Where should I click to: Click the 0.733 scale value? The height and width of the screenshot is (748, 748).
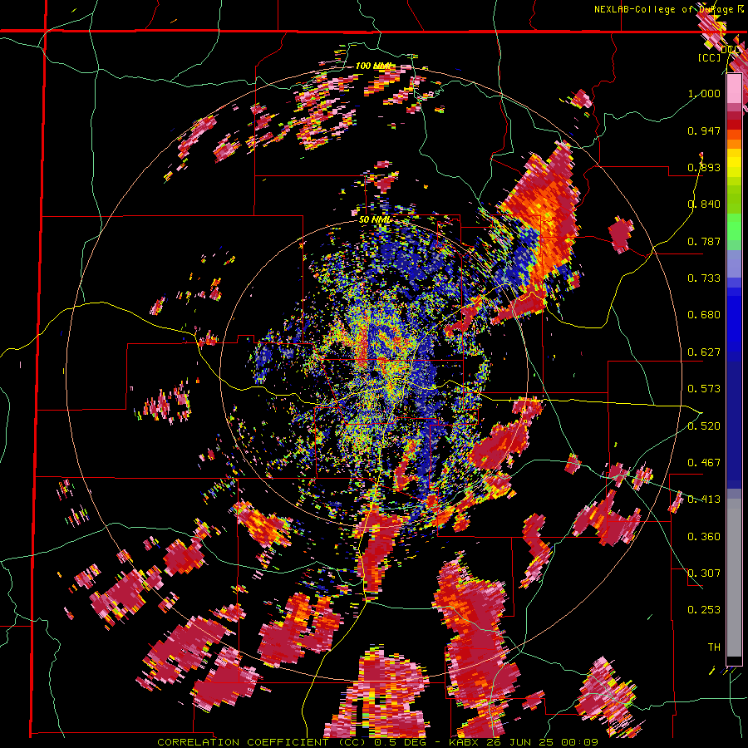tap(704, 278)
